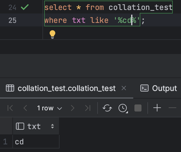Reload the query result data

point(107,108)
